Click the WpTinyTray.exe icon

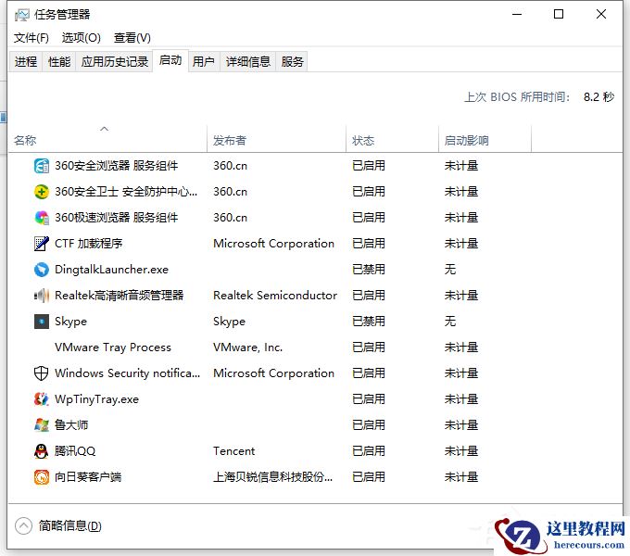[x=42, y=399]
